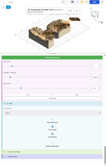Click the panel scroll-down arrow

tap(105, 165)
